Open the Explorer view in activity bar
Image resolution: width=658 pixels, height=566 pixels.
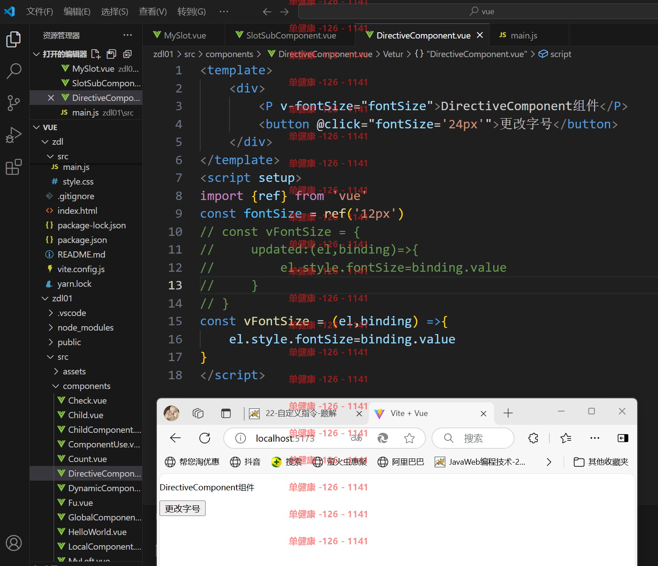point(14,39)
